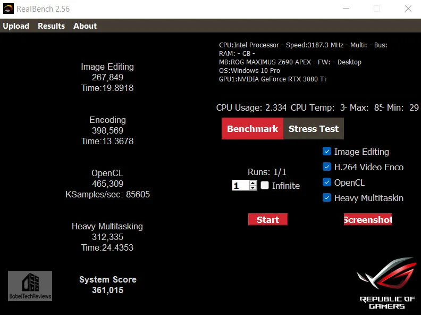This screenshot has width=421, height=315.
Task: Switch to the Benchmark tab
Action: 252,129
